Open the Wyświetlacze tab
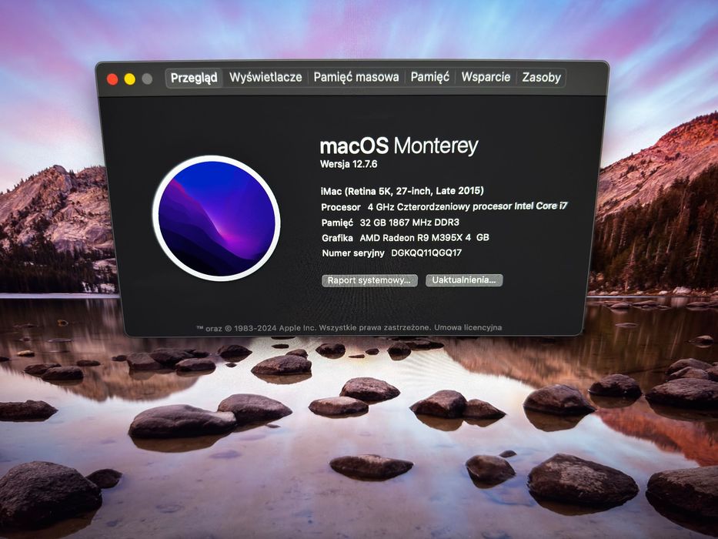The height and width of the screenshot is (539, 718). [265, 77]
